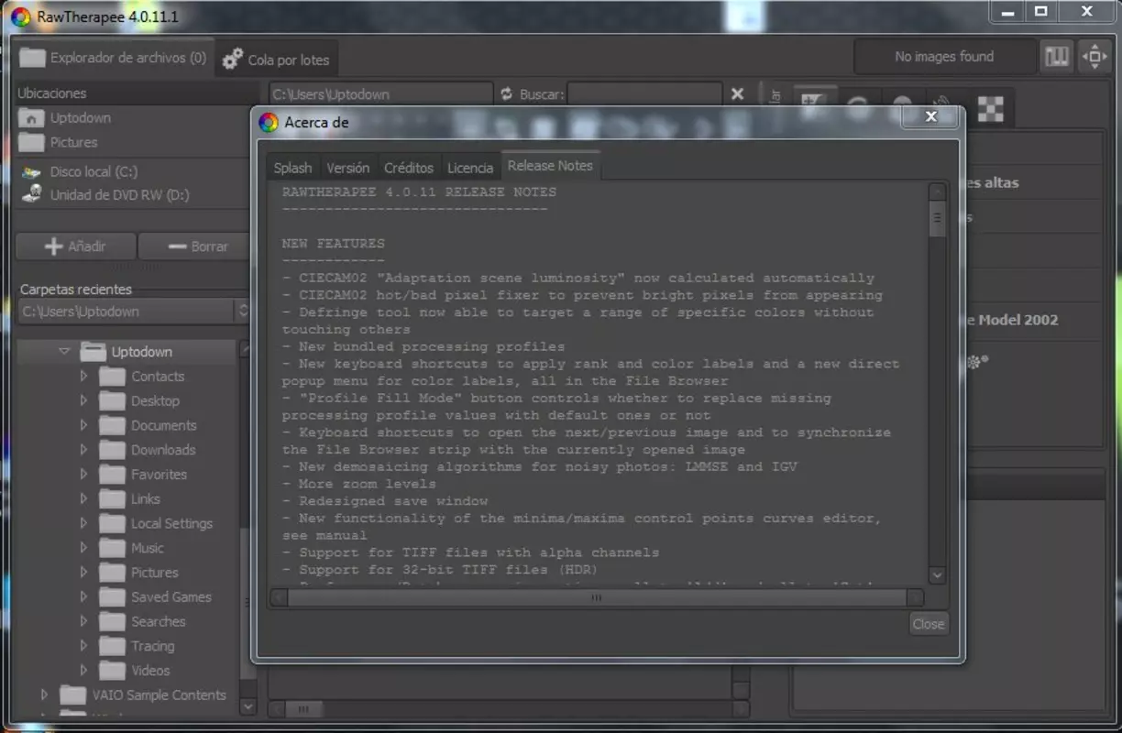Expand the Links folder
1122x733 pixels.
[x=84, y=498]
